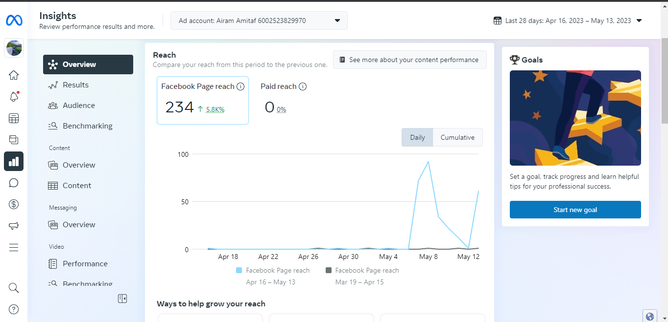Open Overview under Messaging
Viewport: 668px width, 322px height.
(x=88, y=225)
